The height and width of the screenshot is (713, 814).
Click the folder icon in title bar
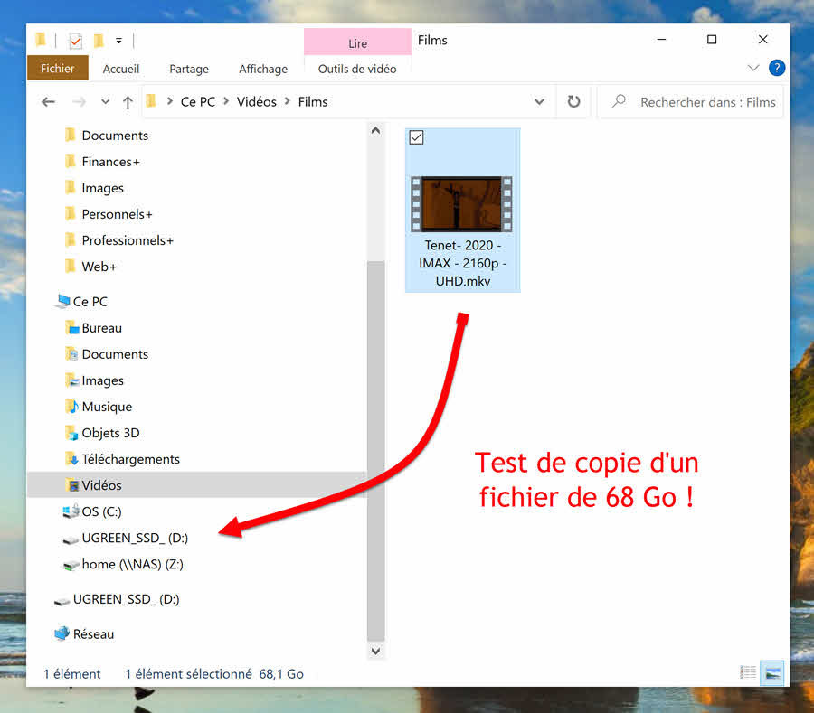(x=41, y=40)
